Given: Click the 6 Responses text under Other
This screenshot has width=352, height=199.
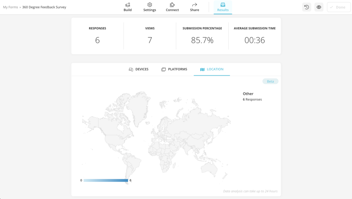Looking at the screenshot, I should point(252,99).
